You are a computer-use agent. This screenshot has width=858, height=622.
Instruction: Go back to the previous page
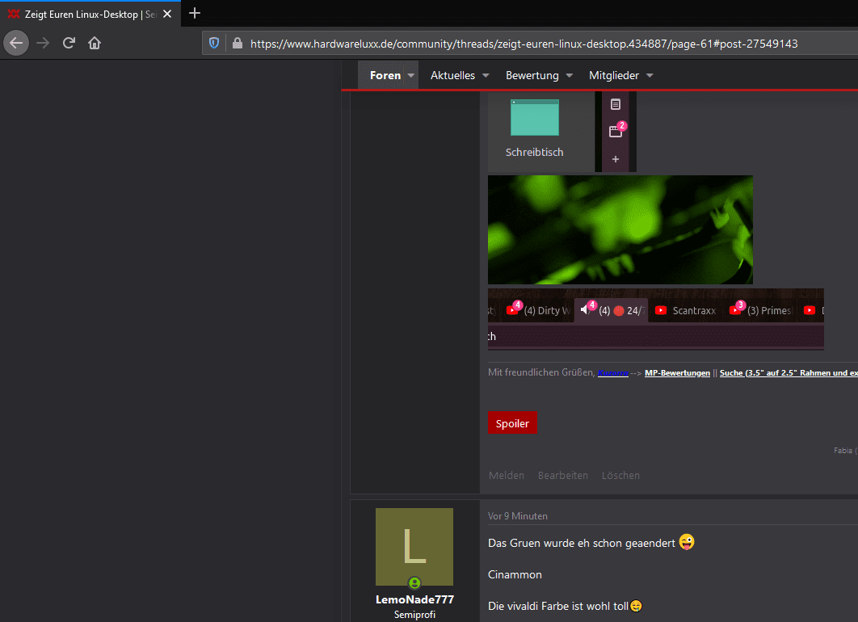(16, 43)
